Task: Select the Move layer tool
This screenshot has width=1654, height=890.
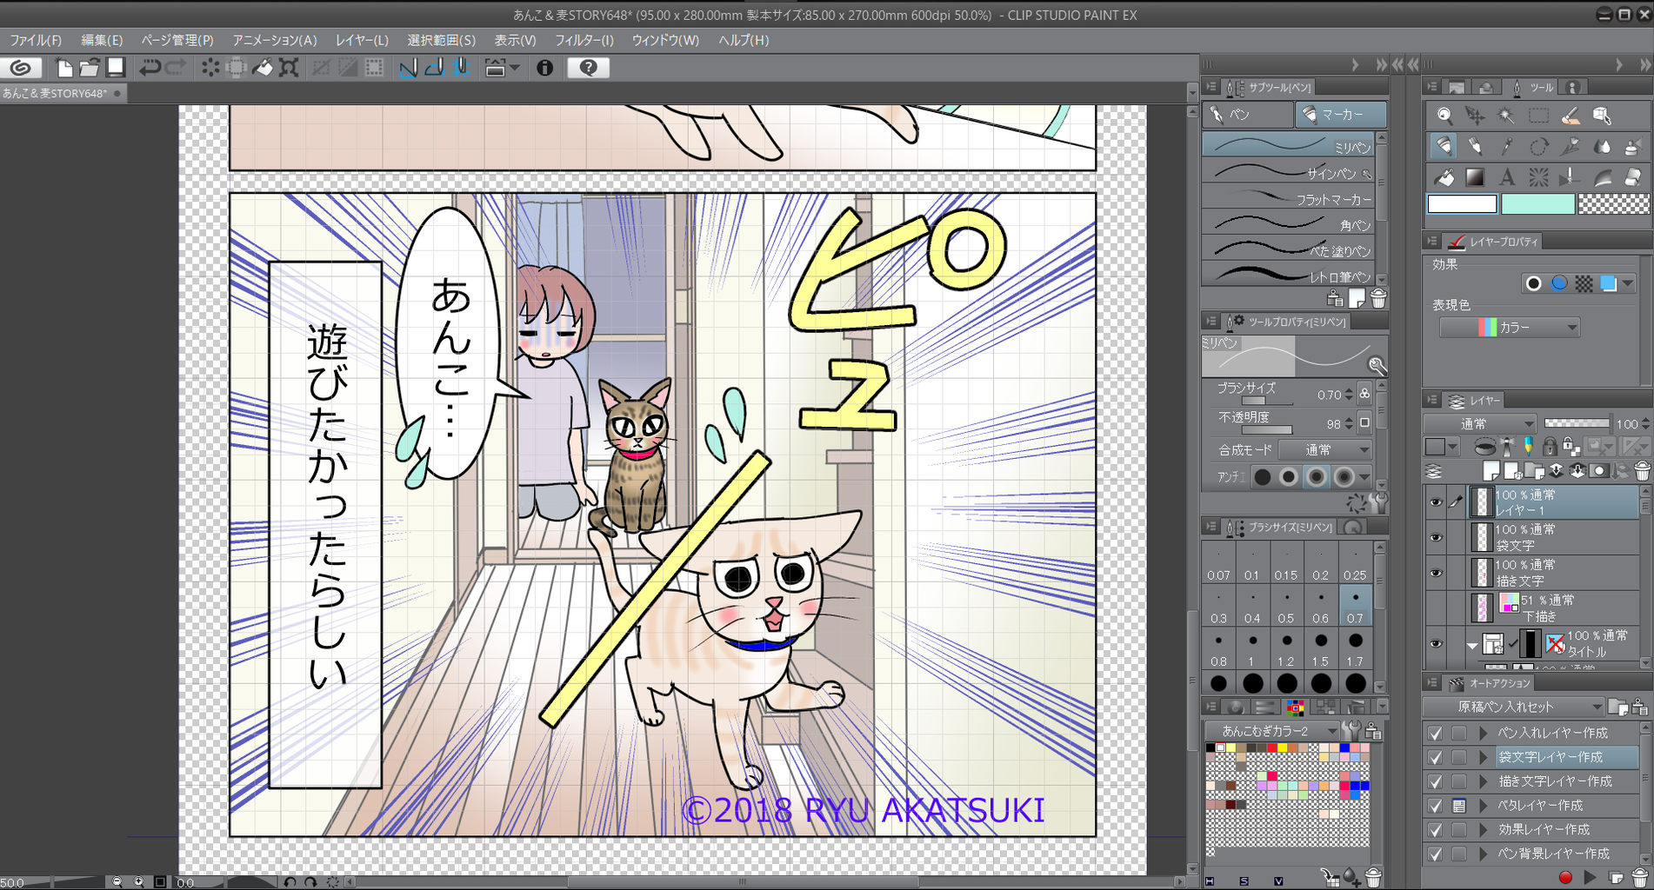Action: [1475, 115]
